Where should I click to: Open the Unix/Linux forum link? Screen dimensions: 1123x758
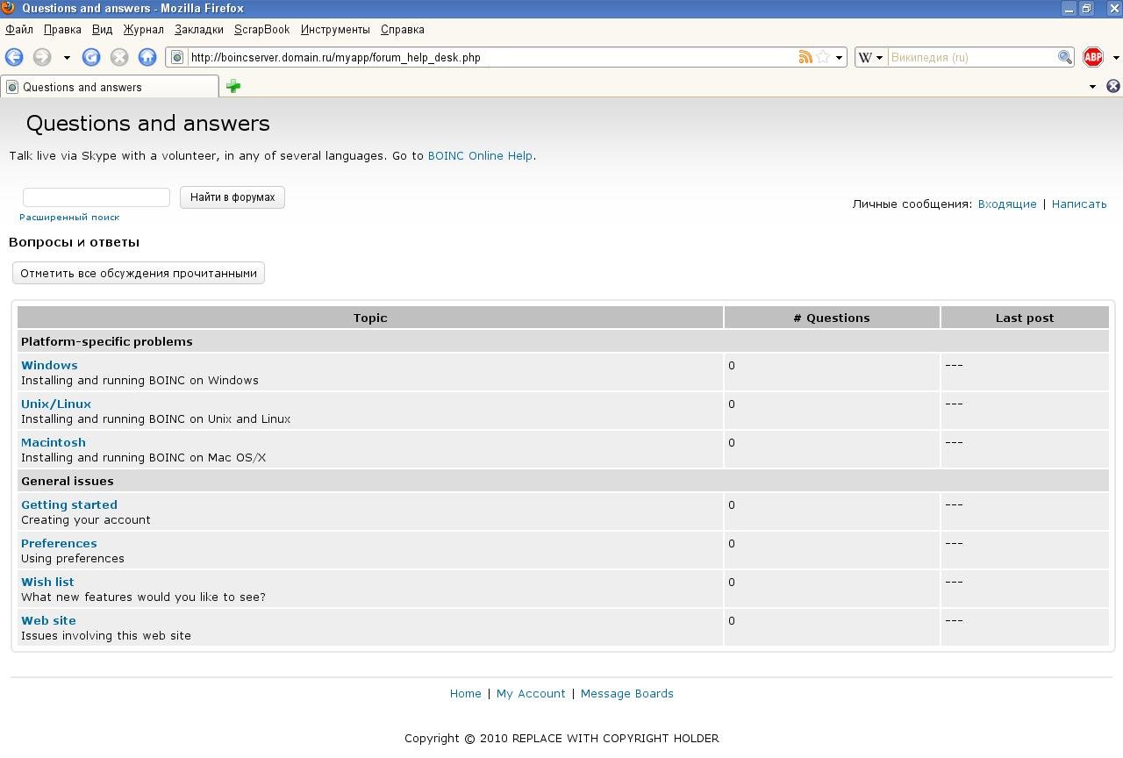[56, 404]
